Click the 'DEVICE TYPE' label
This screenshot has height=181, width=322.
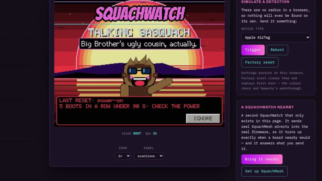[x=253, y=29]
